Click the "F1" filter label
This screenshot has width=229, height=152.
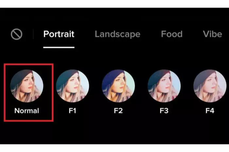(x=72, y=111)
